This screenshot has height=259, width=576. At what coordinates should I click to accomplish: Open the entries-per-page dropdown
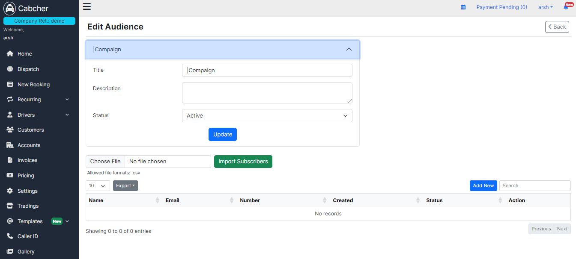click(98, 186)
